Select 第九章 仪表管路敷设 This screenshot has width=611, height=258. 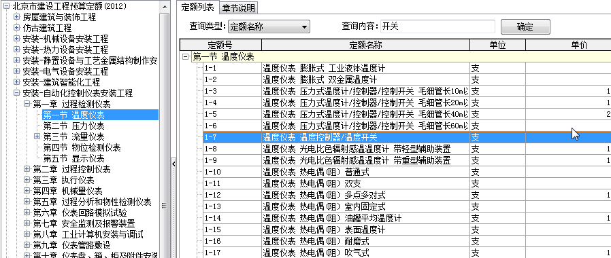click(x=71, y=246)
